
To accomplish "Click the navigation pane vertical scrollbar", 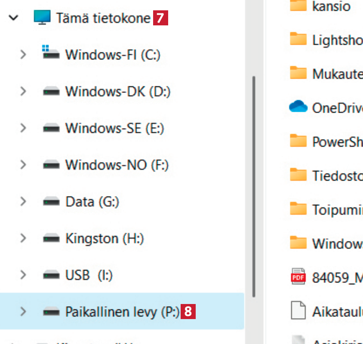I will tap(254, 185).
